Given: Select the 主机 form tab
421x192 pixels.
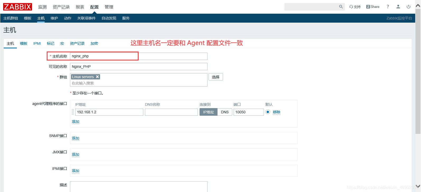Looking at the screenshot, I should coord(10,44).
